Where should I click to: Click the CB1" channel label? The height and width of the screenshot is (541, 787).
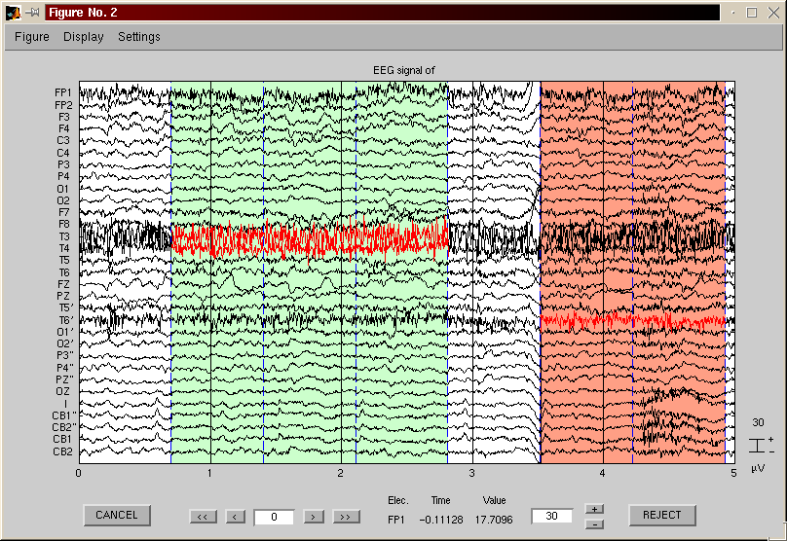point(64,415)
